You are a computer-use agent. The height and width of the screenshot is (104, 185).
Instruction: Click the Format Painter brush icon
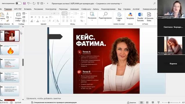point(8,21)
